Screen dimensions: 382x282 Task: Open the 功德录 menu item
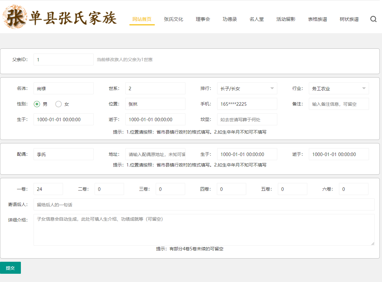pyautogui.click(x=230, y=19)
